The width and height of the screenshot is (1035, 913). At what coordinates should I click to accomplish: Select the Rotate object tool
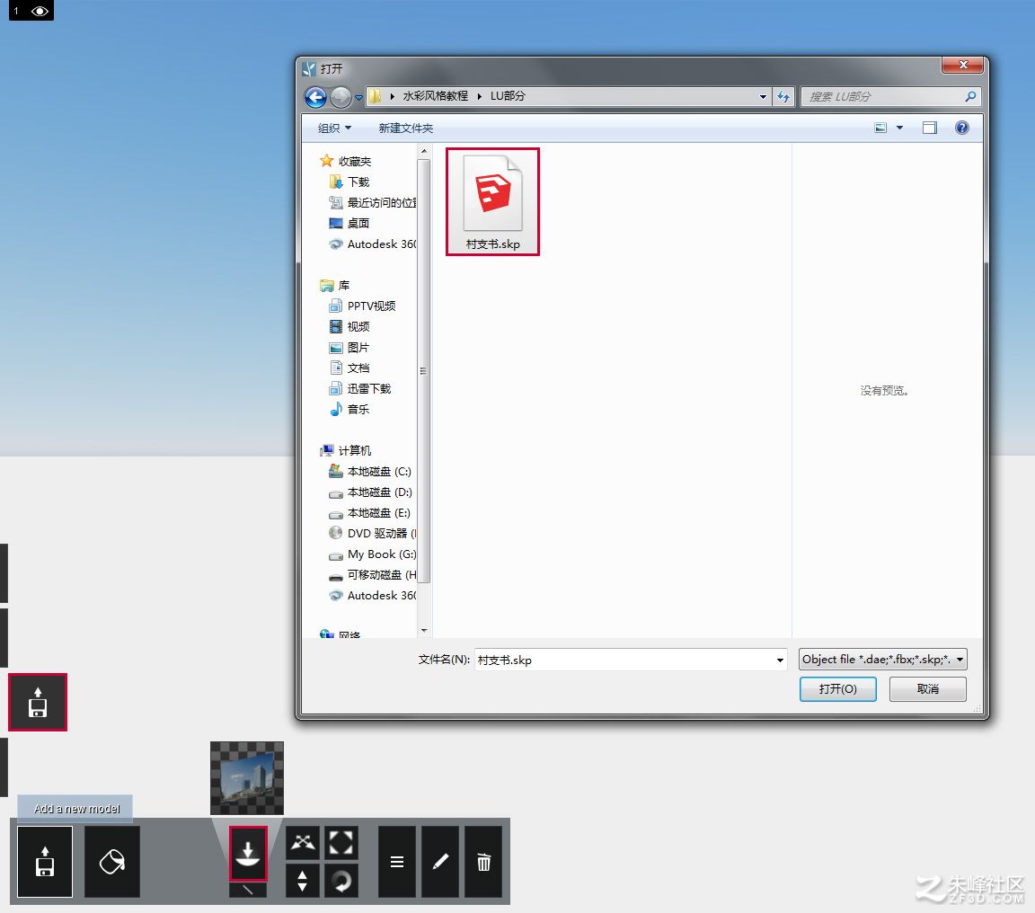click(341, 881)
